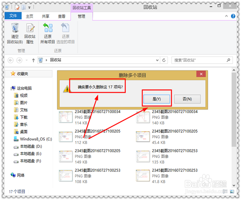Screen dimensions: 241x200
Task: Click the Recycle Bin icon in address bar
Action: [x=41, y=60]
